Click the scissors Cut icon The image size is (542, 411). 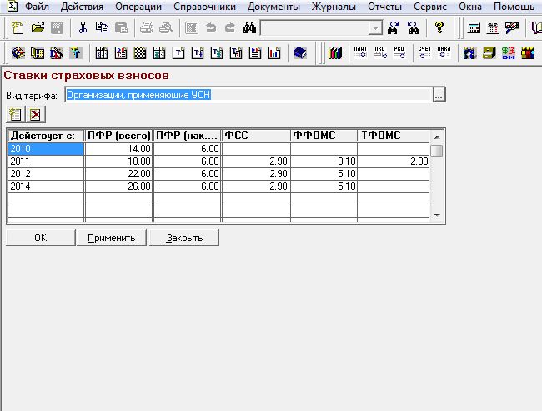point(83,27)
